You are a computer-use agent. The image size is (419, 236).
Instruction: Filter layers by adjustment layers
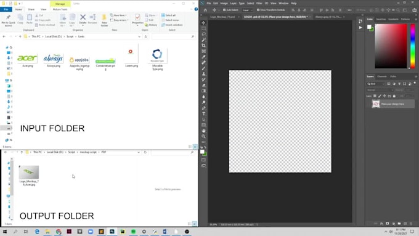point(394,84)
